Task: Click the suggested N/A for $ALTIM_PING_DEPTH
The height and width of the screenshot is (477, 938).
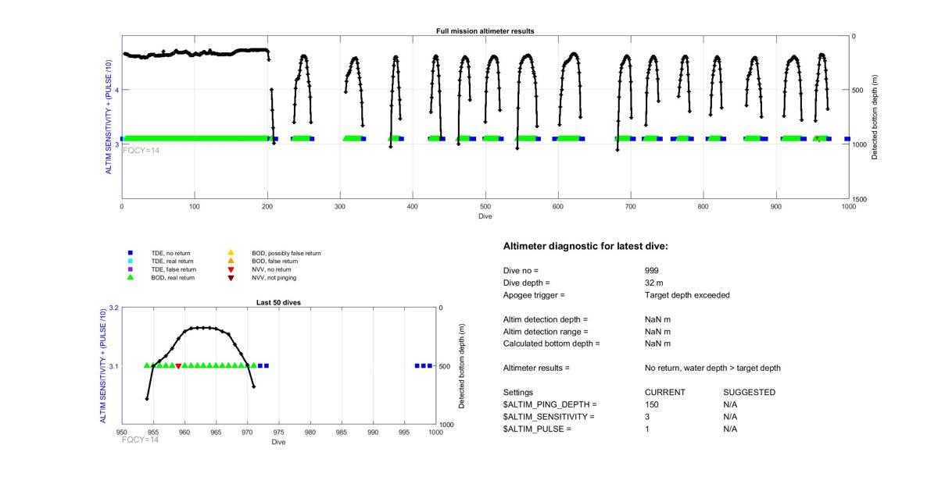Action: point(731,404)
